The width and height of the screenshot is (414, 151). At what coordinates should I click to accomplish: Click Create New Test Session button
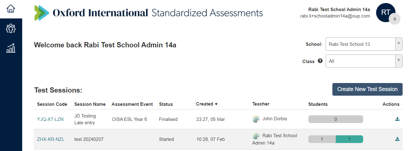point(367,89)
